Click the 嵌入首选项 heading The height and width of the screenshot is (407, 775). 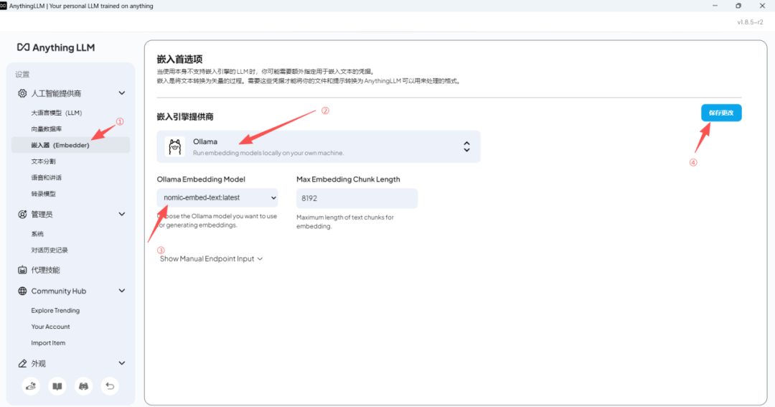[x=180, y=59]
